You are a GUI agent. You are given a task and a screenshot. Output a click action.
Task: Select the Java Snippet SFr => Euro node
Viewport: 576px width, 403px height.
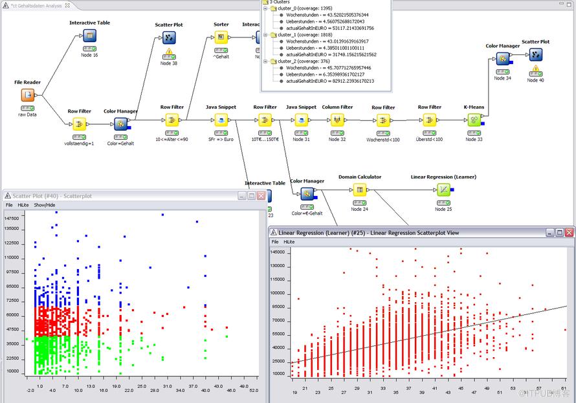(x=221, y=120)
